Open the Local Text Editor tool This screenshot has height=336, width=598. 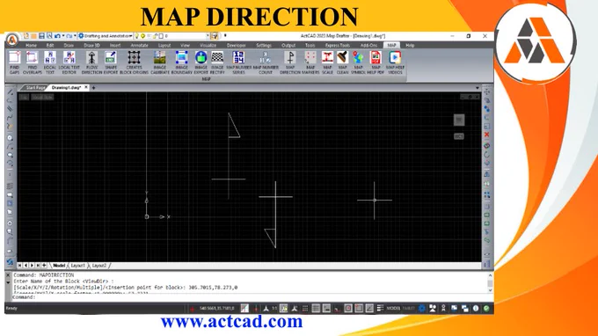tap(69, 62)
